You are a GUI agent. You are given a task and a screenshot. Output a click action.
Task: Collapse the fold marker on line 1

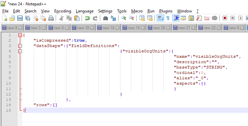click(20, 35)
